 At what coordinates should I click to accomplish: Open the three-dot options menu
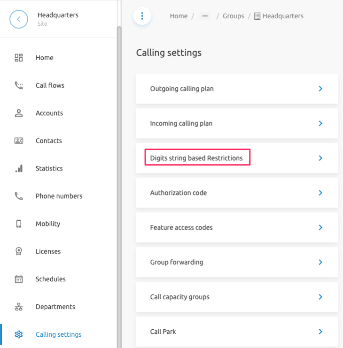[x=142, y=16]
